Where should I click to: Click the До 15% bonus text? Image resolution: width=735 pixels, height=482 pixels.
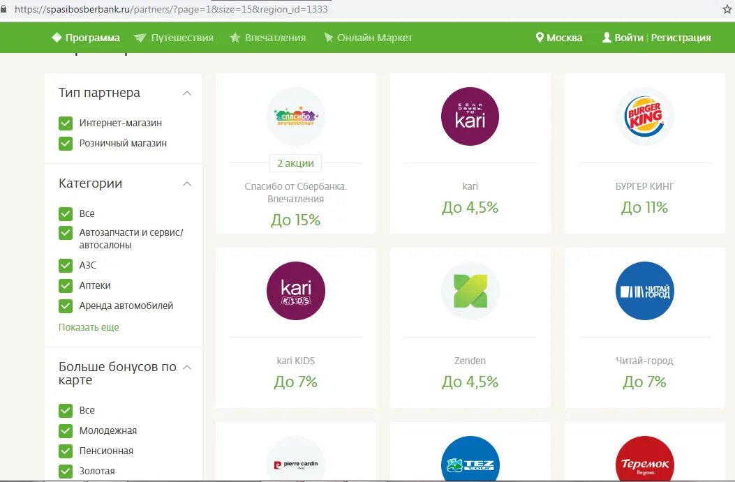(x=296, y=220)
